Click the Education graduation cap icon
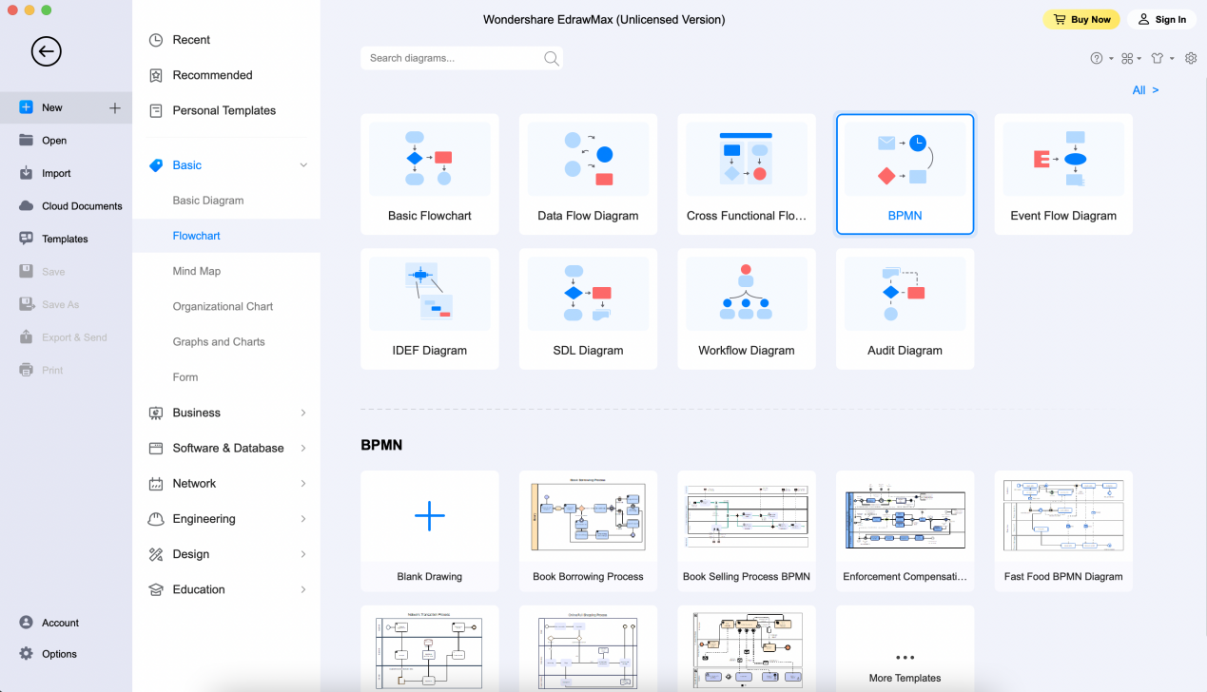 [156, 589]
